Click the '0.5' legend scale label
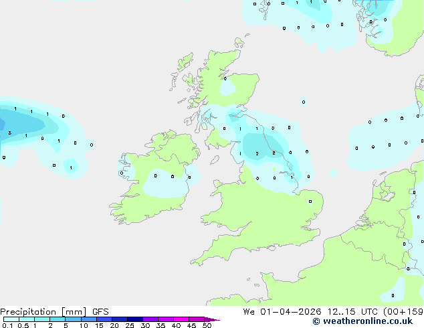The height and width of the screenshot is (328, 424). pos(23,325)
